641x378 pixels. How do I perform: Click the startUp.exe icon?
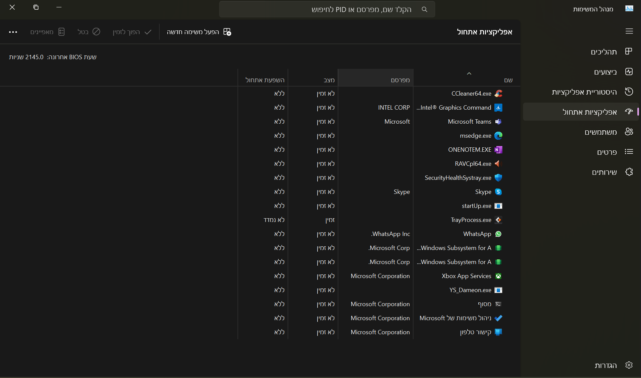coord(498,206)
